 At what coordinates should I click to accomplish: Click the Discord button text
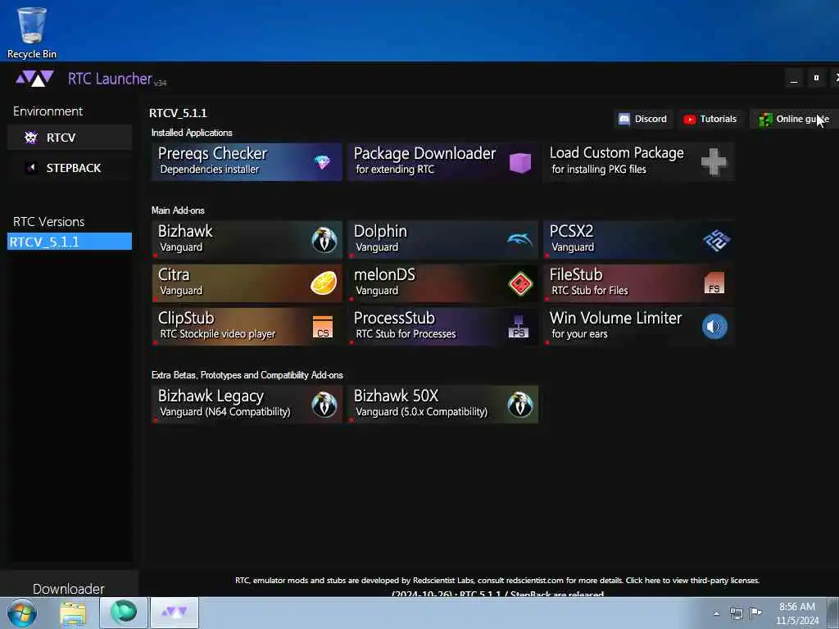pyautogui.click(x=651, y=119)
